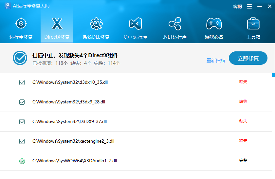
Task: Click 缺失 status for d3dx10_35.dll
Action: pos(243,82)
